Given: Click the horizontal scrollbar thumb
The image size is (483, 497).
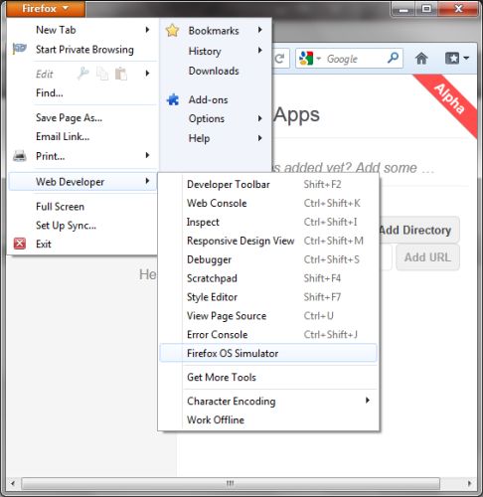Looking at the screenshot, I should 231,483.
